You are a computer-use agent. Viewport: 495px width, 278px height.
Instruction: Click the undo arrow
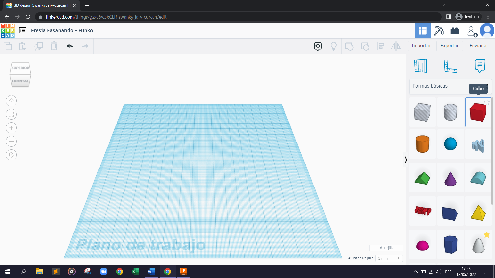click(70, 46)
